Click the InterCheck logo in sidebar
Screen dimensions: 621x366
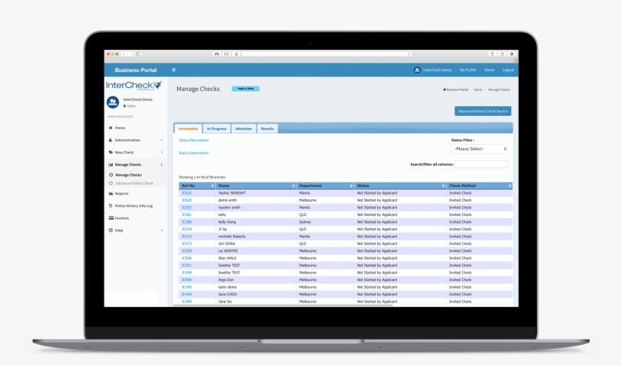[133, 86]
